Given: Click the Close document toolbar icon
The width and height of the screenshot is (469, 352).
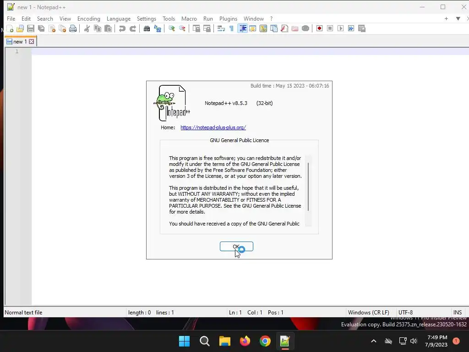Looking at the screenshot, I should pyautogui.click(x=52, y=28).
